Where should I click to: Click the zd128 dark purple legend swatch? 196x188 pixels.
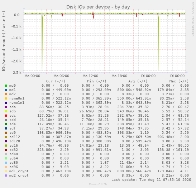tap(6, 141)
